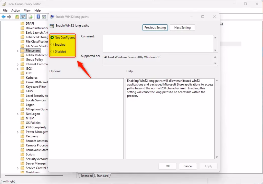This screenshot has height=184, width=263.
Task: Select the OS Policies tree item
Action: [x=33, y=123]
